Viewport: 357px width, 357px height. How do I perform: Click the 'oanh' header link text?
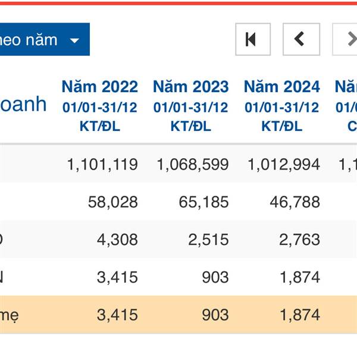[x=23, y=105]
